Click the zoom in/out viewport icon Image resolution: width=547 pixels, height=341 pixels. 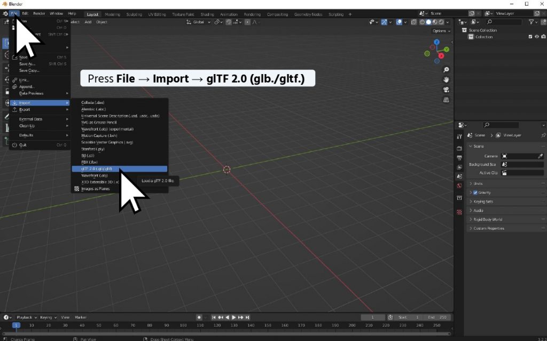pyautogui.click(x=446, y=70)
